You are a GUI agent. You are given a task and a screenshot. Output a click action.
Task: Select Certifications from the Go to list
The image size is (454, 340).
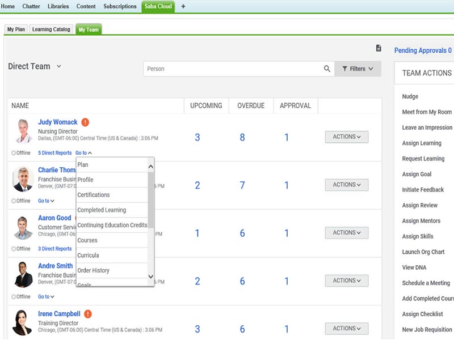pos(94,195)
